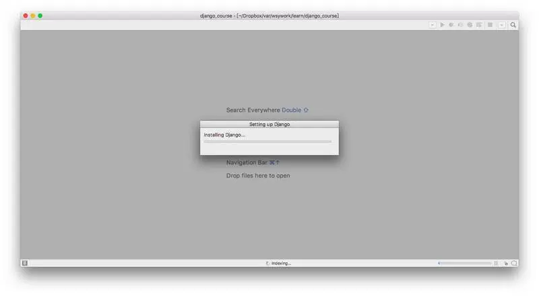This screenshot has height=296, width=539.
Task: Open Search Everywhere magnifier icon
Action: tap(513, 25)
